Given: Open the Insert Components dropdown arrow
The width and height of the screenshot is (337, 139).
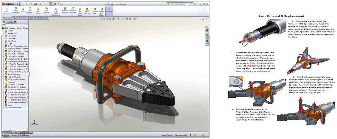Looking at the screenshot, I should point(16,16).
